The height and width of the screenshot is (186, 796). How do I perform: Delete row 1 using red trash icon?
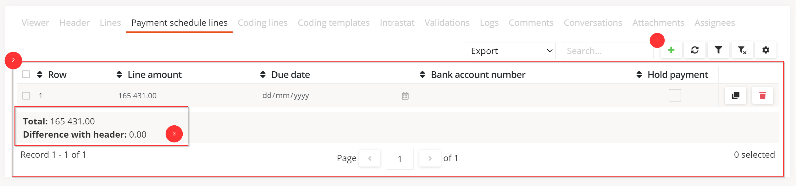tap(762, 96)
